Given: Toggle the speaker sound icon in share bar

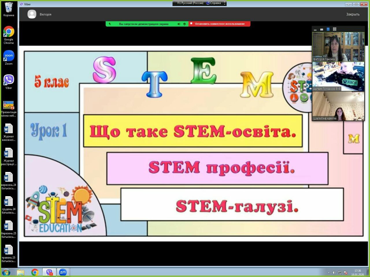Looking at the screenshot, I should tap(179, 24).
